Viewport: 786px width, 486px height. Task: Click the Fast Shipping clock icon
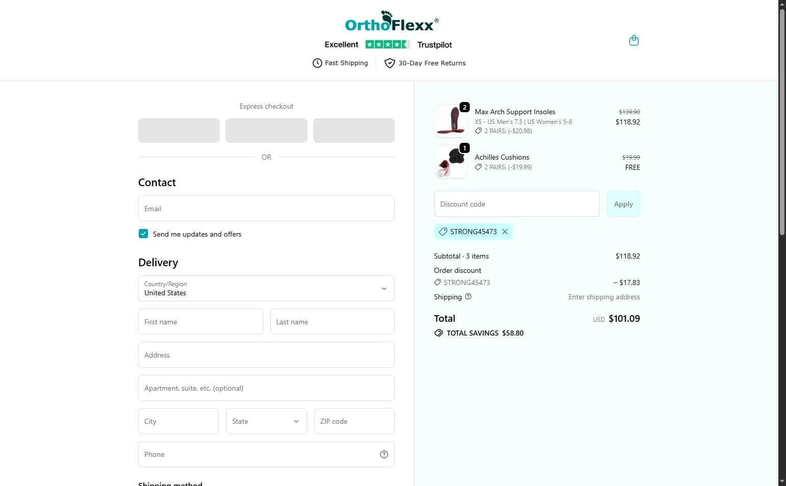click(x=317, y=63)
